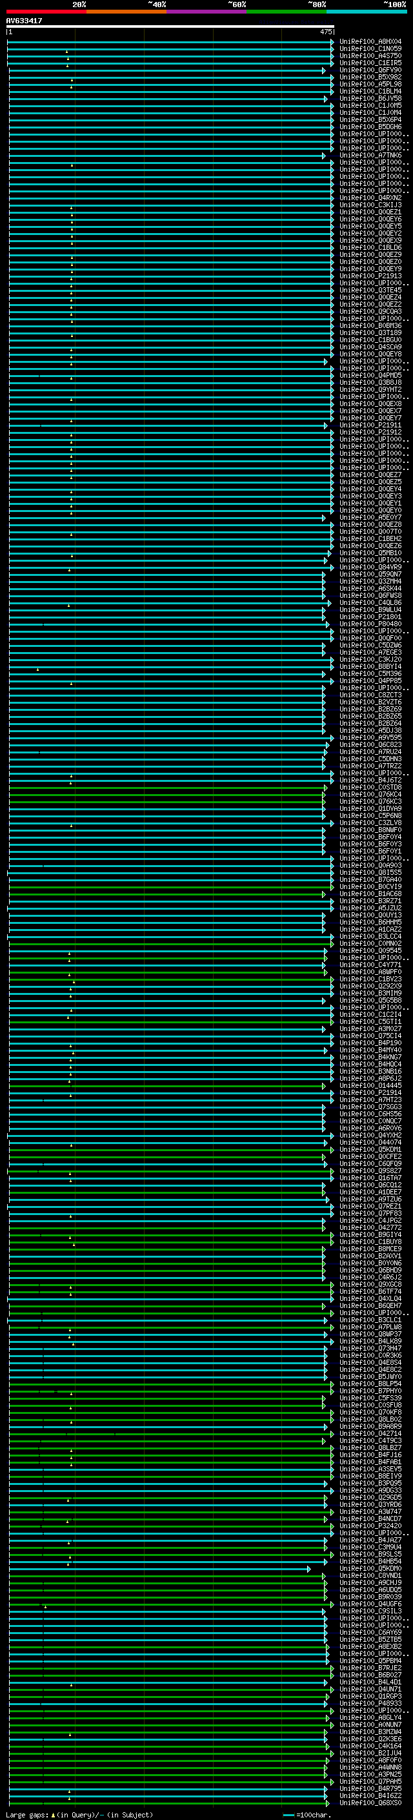Select the UniRef100_C3ZLV8 label

(x=370, y=823)
